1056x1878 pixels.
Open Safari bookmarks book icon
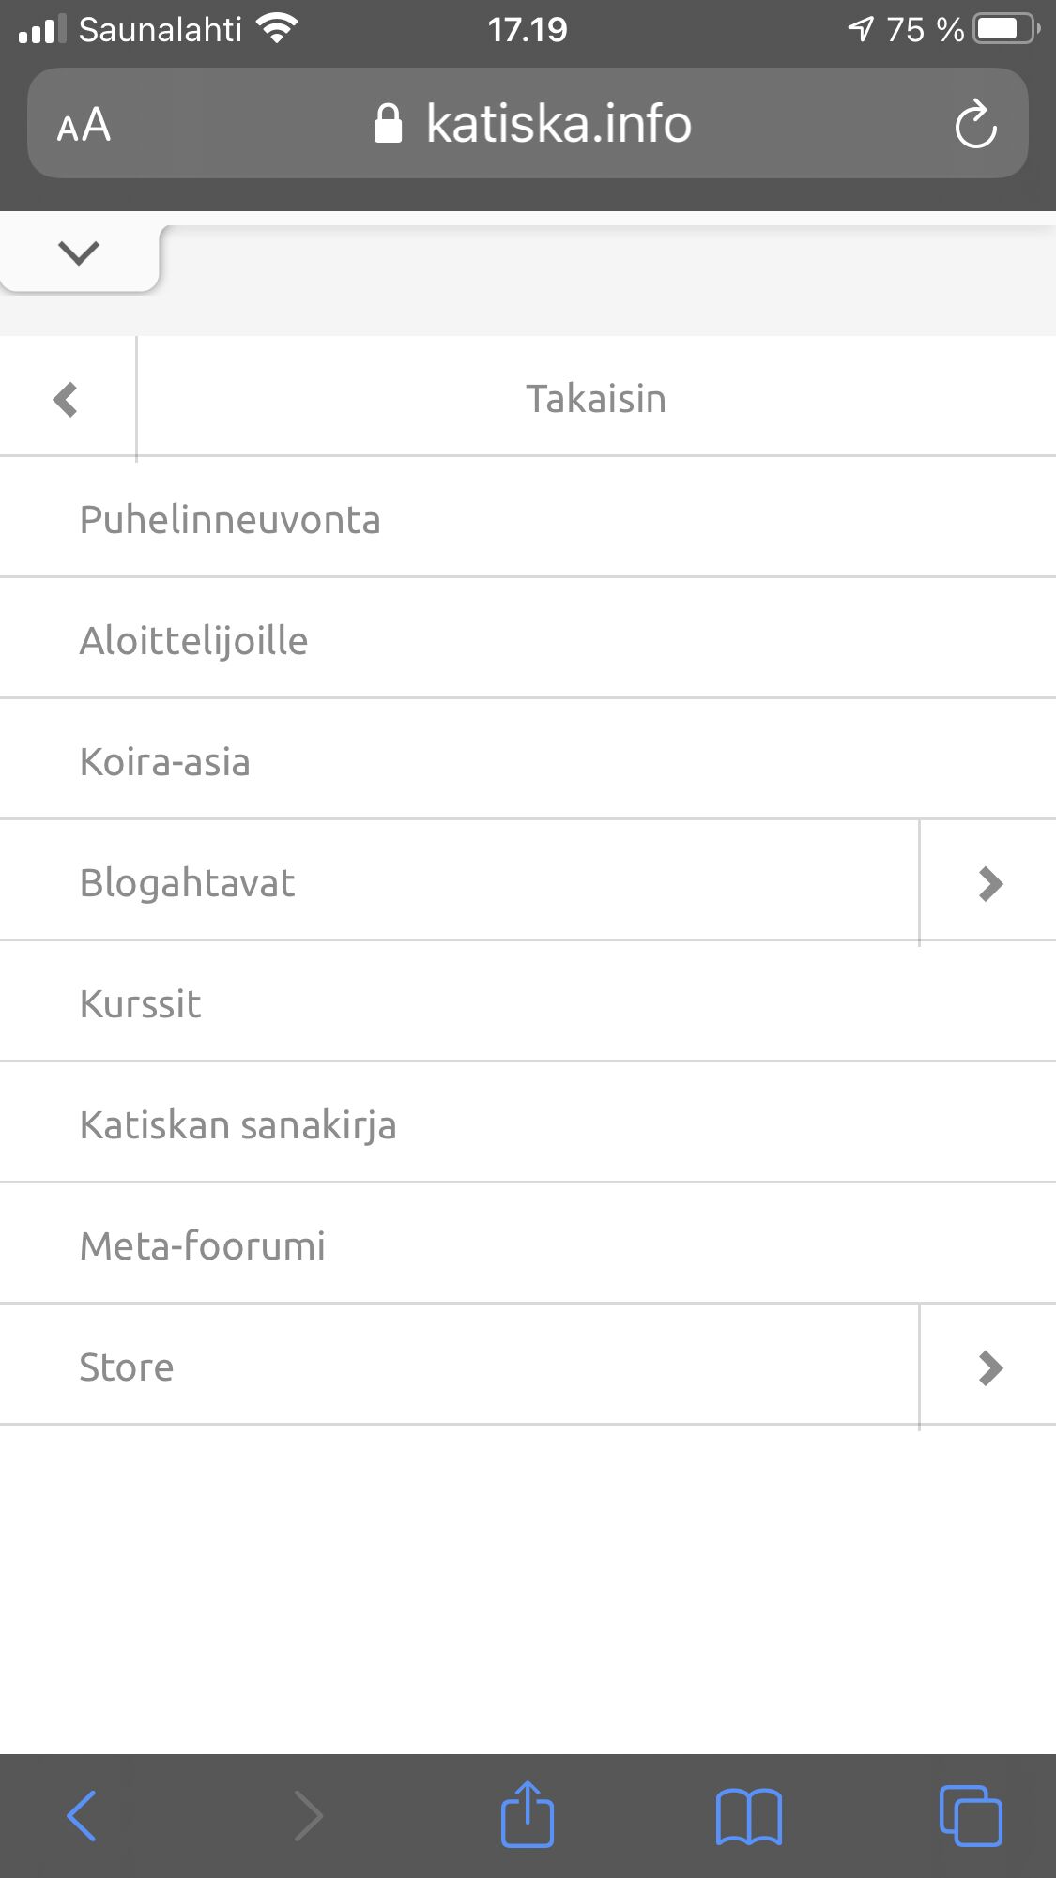click(x=748, y=1815)
